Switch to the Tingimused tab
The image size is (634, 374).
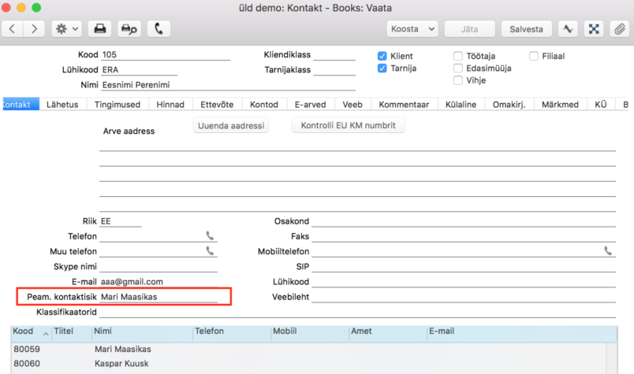[117, 104]
